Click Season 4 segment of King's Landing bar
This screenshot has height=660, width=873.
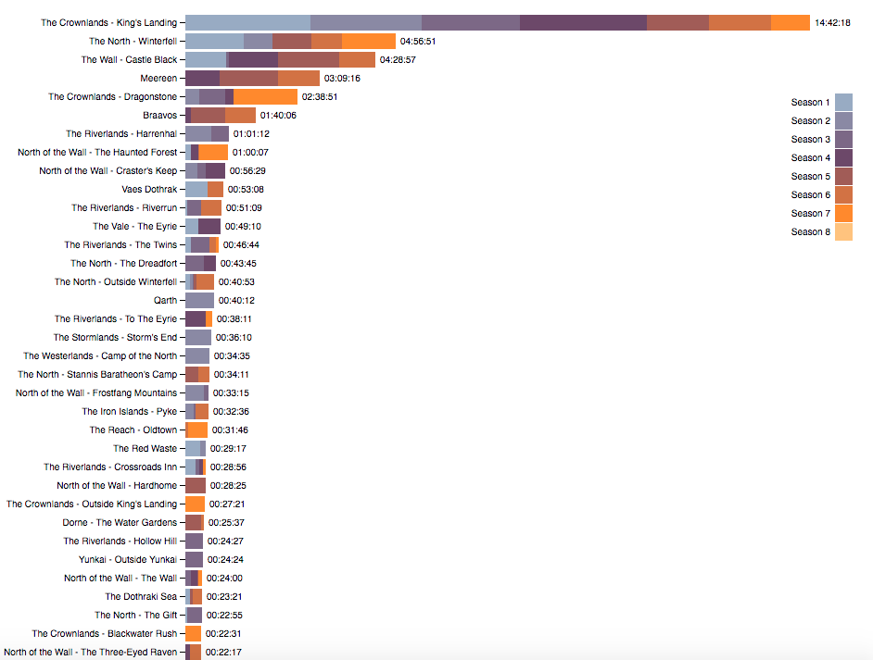click(x=584, y=23)
